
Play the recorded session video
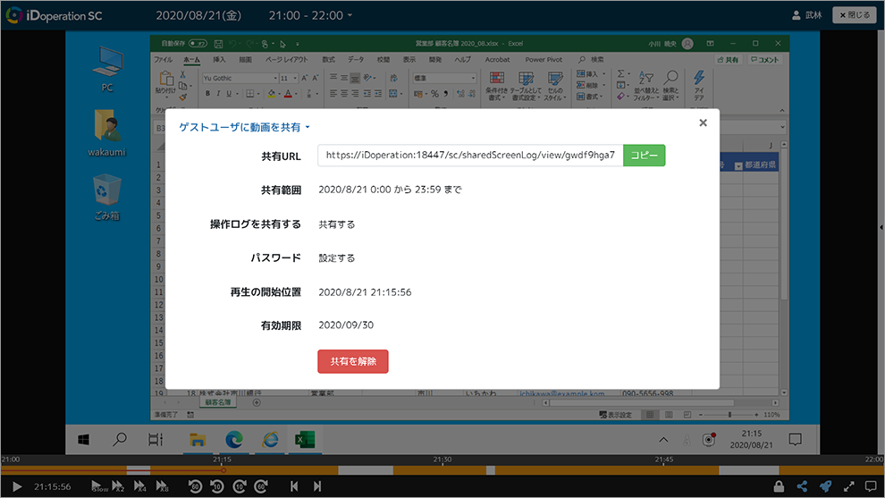click(x=17, y=486)
